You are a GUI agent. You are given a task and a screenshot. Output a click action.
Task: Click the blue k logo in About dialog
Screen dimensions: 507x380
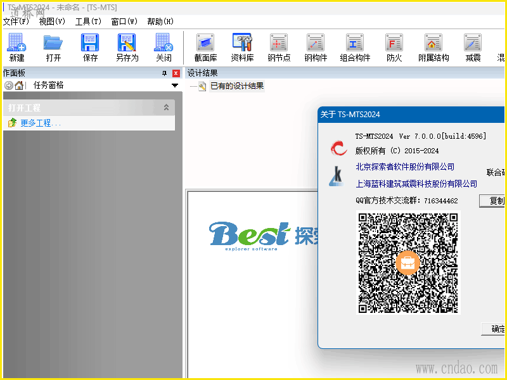(x=337, y=177)
